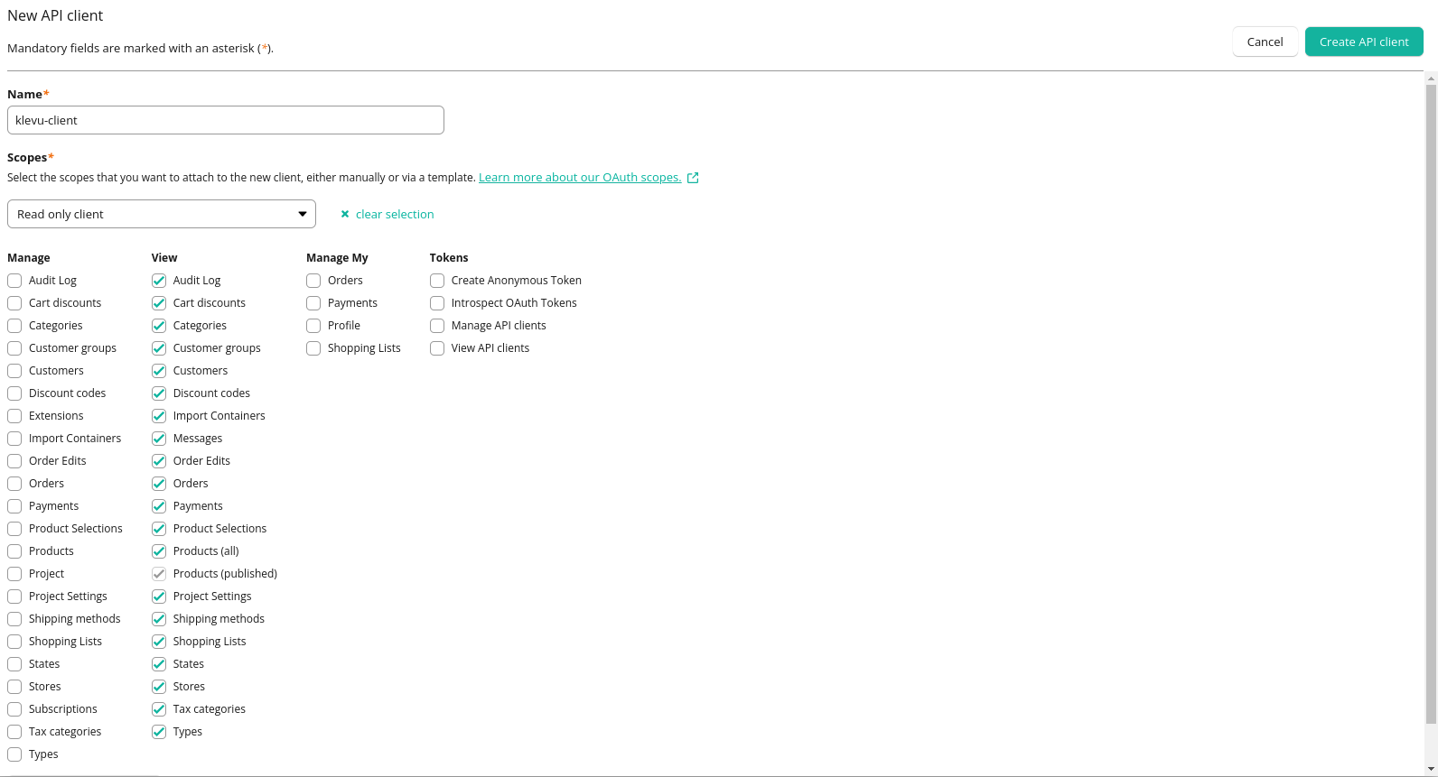Click the scroll down arrow at bottom right
This screenshot has width=1438, height=777.
[x=1431, y=770]
